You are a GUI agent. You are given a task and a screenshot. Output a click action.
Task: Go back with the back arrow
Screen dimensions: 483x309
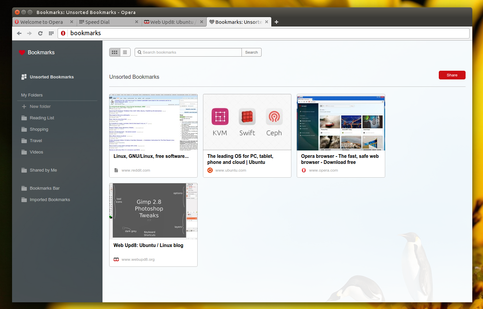(19, 33)
